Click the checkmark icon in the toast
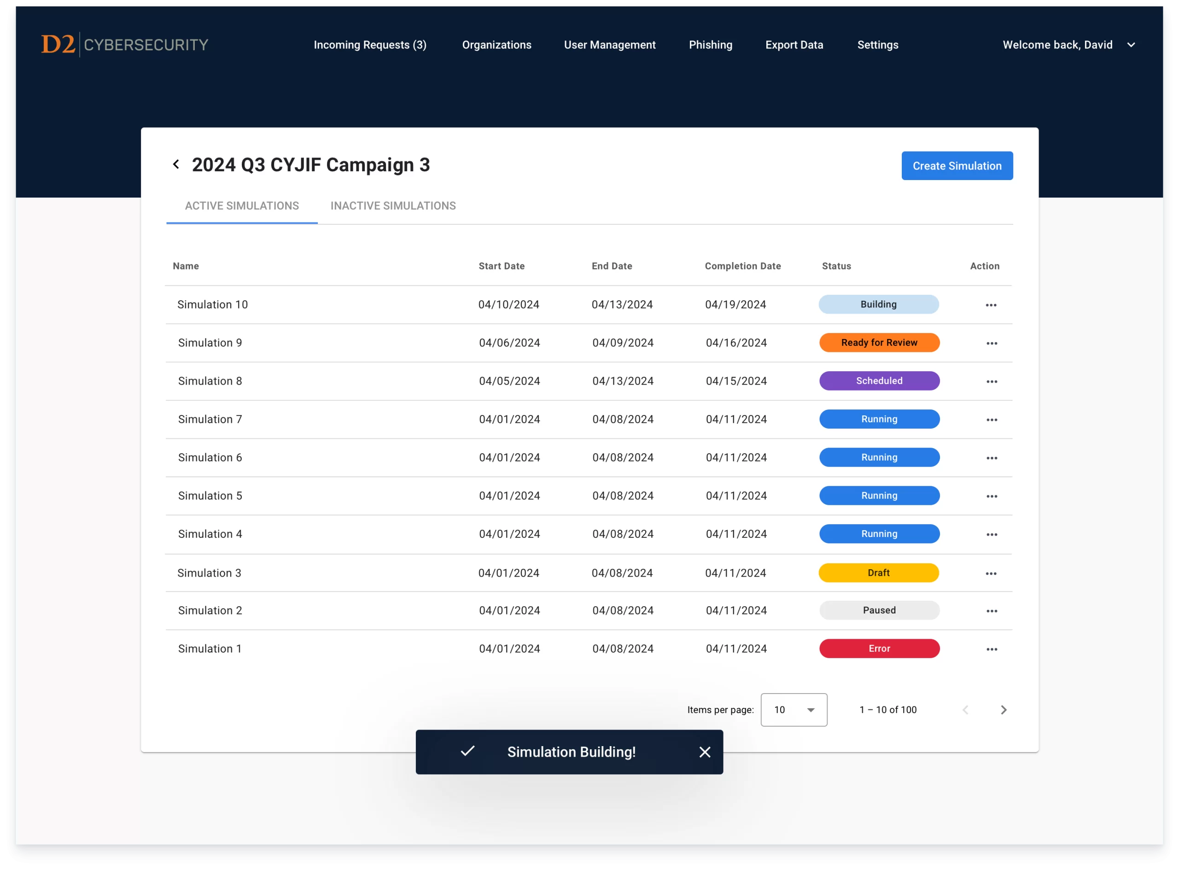Image resolution: width=1179 pixels, height=870 pixels. (x=467, y=752)
